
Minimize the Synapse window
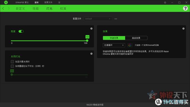172,3
